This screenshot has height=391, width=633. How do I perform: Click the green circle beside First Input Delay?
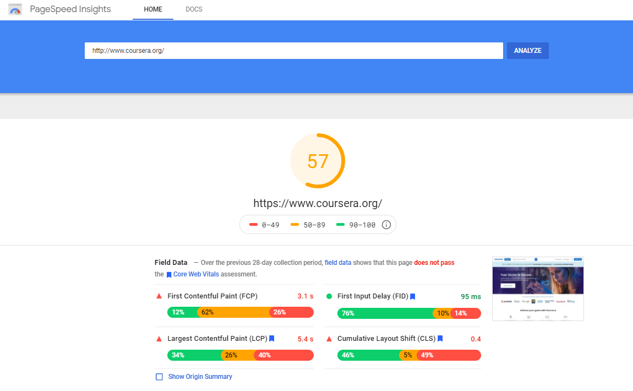[329, 296]
